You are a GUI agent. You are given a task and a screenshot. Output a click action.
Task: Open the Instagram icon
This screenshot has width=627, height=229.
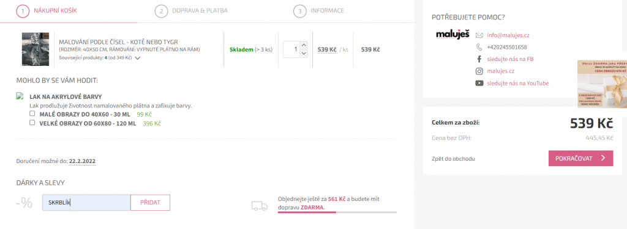(x=479, y=71)
